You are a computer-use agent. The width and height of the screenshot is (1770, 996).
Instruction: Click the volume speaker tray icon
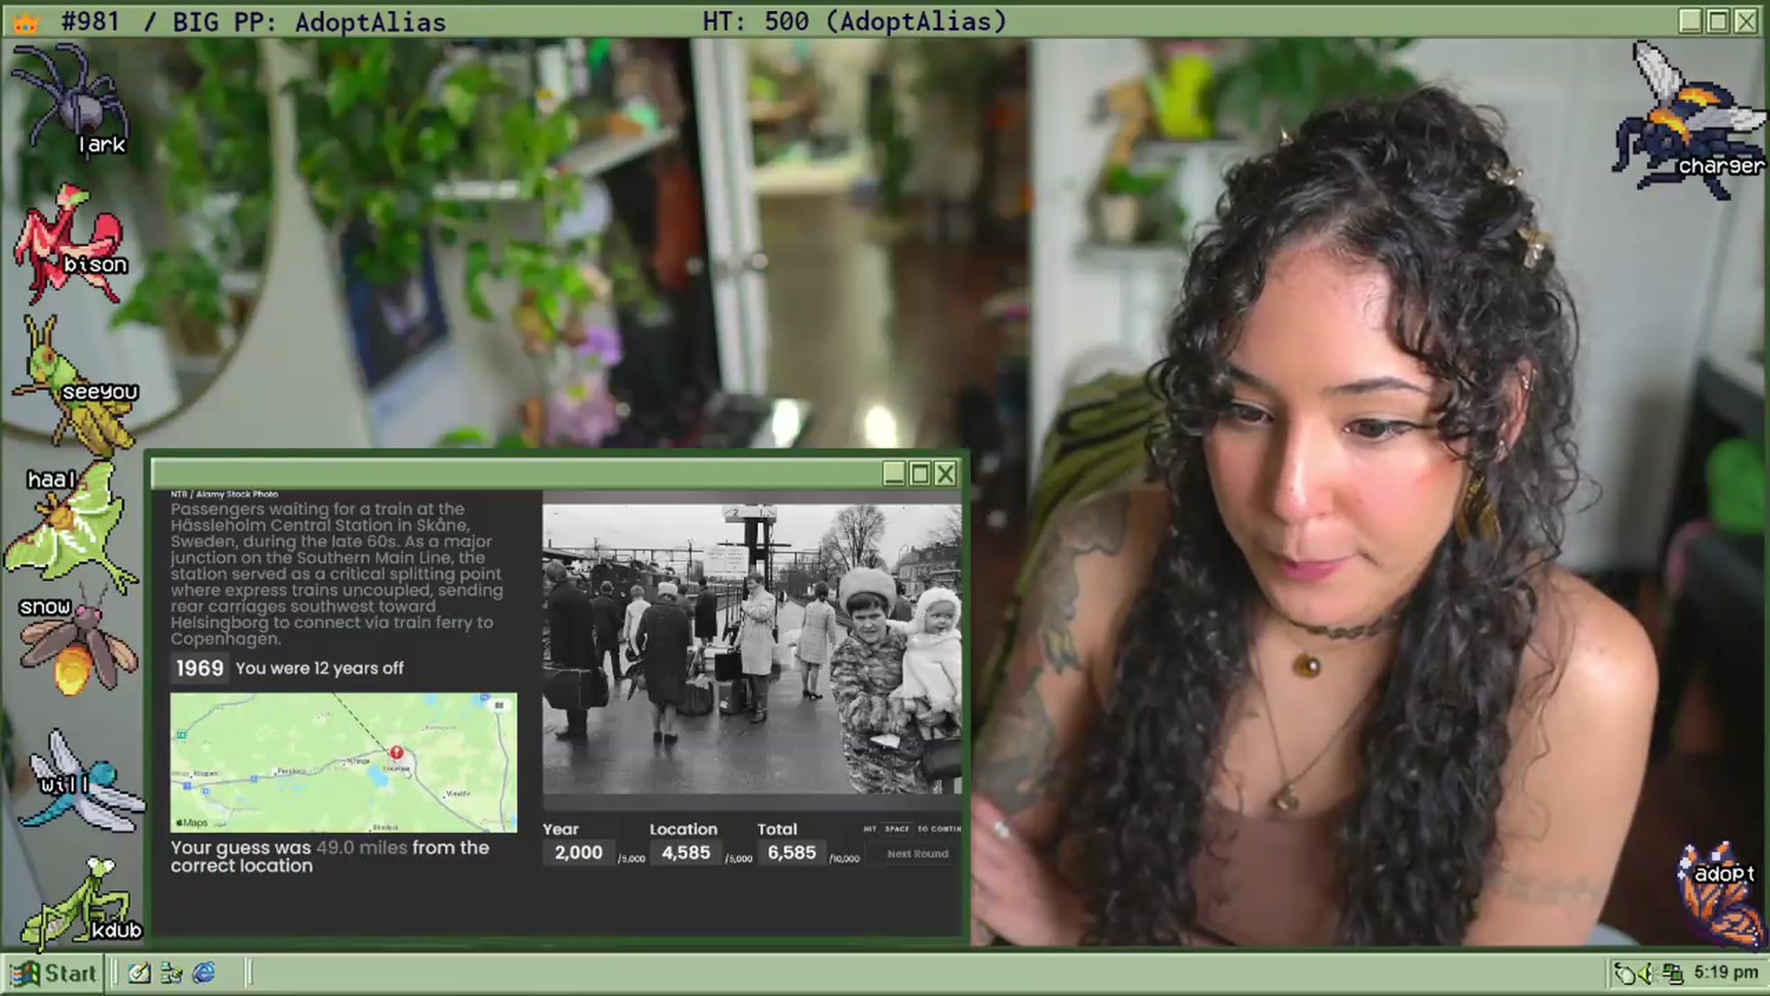[x=1647, y=973]
